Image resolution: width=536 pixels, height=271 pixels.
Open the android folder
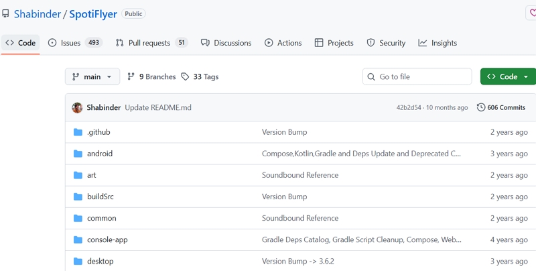pos(100,154)
